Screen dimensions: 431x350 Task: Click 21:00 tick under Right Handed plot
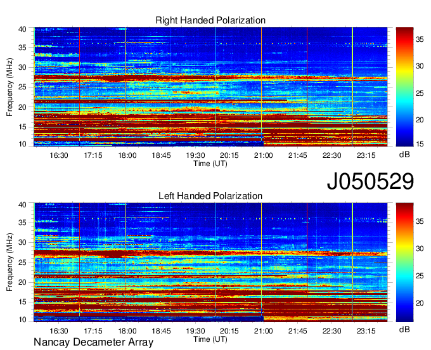[x=264, y=155]
